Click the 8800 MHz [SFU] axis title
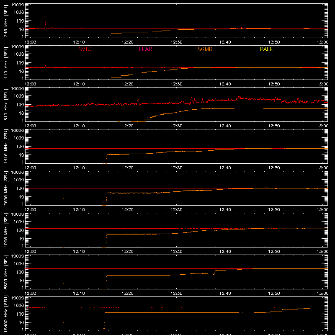Image resolution: width=335 pixels, height=335 pixels. pyautogui.click(x=5, y=272)
